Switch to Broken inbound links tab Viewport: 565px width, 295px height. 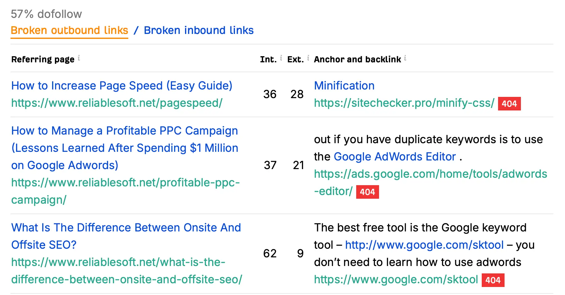click(199, 30)
